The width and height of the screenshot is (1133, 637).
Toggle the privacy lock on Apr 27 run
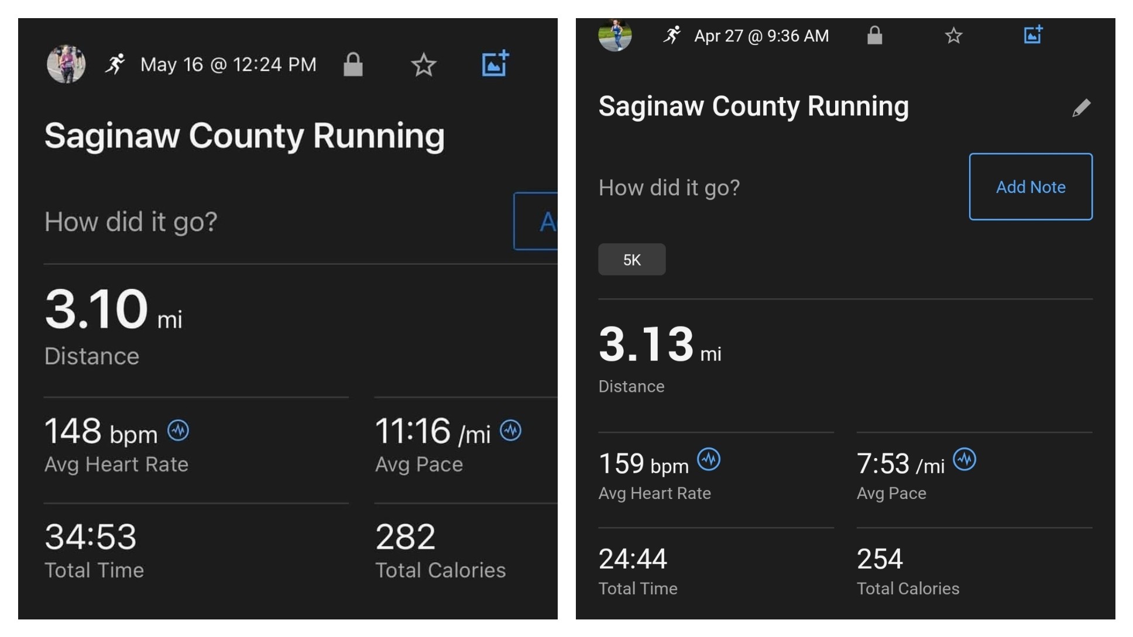[874, 35]
